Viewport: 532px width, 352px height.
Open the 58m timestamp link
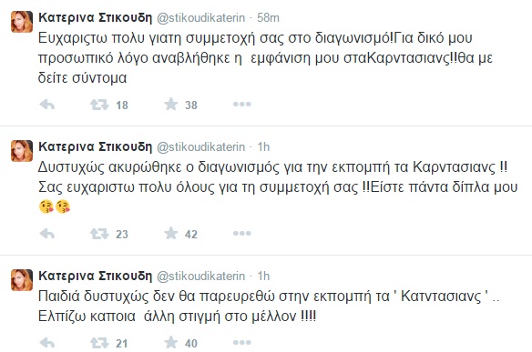tap(268, 17)
